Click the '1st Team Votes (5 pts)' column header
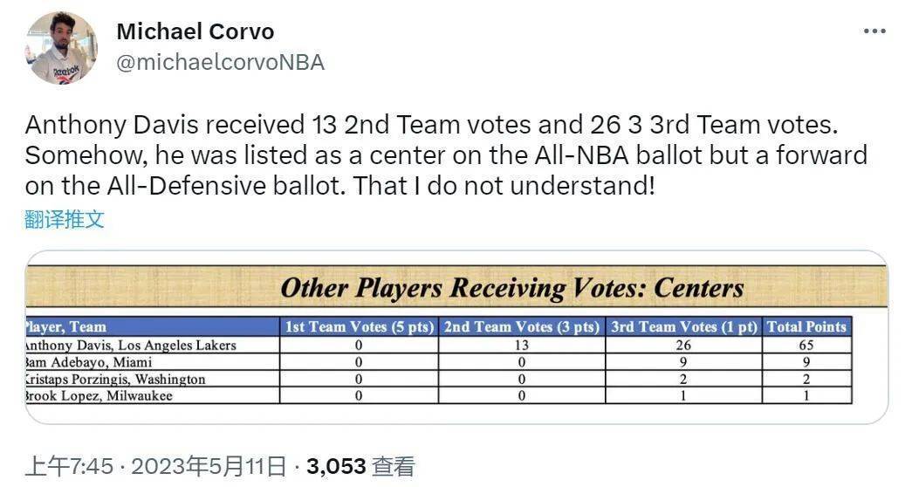This screenshot has height=487, width=912. click(x=359, y=327)
